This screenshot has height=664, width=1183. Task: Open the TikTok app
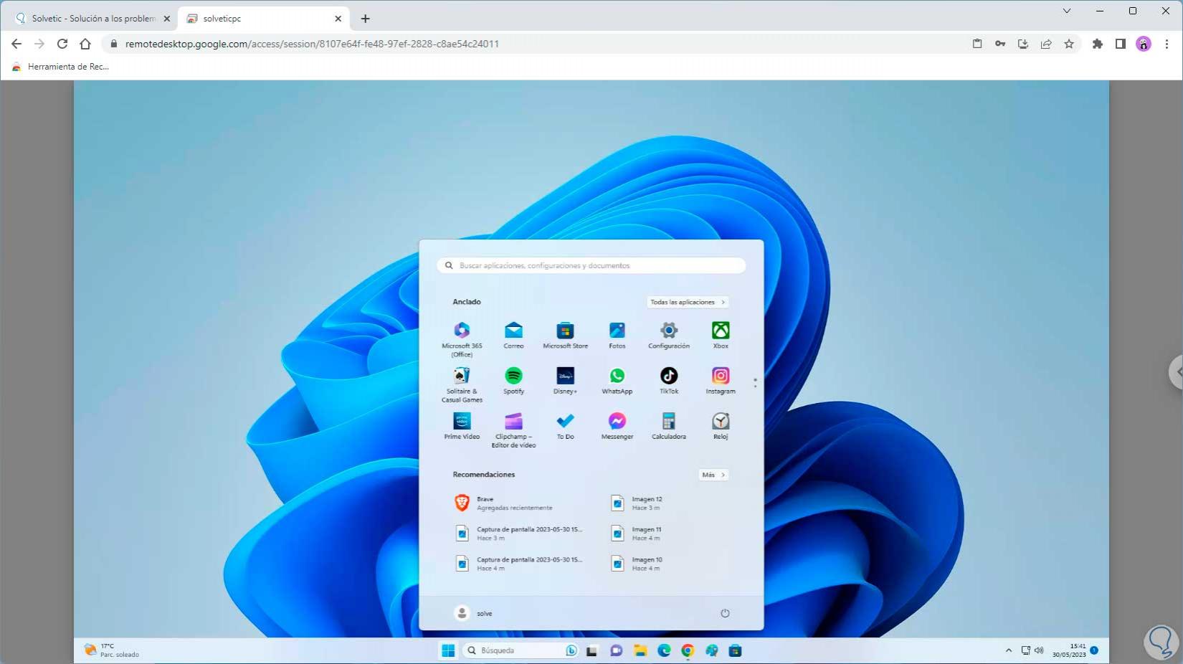[669, 381]
